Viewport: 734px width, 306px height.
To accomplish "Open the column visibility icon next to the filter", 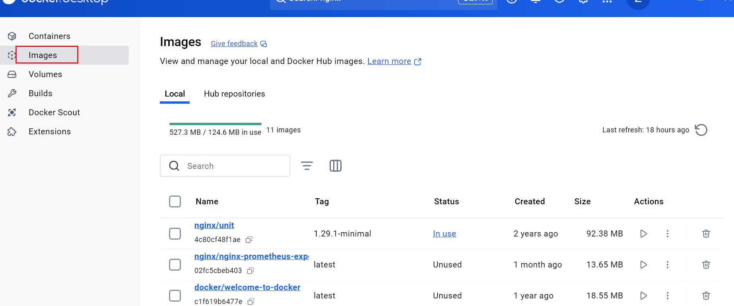I will click(336, 166).
